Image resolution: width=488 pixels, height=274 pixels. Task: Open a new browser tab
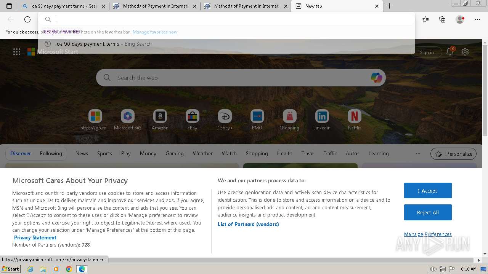click(389, 6)
